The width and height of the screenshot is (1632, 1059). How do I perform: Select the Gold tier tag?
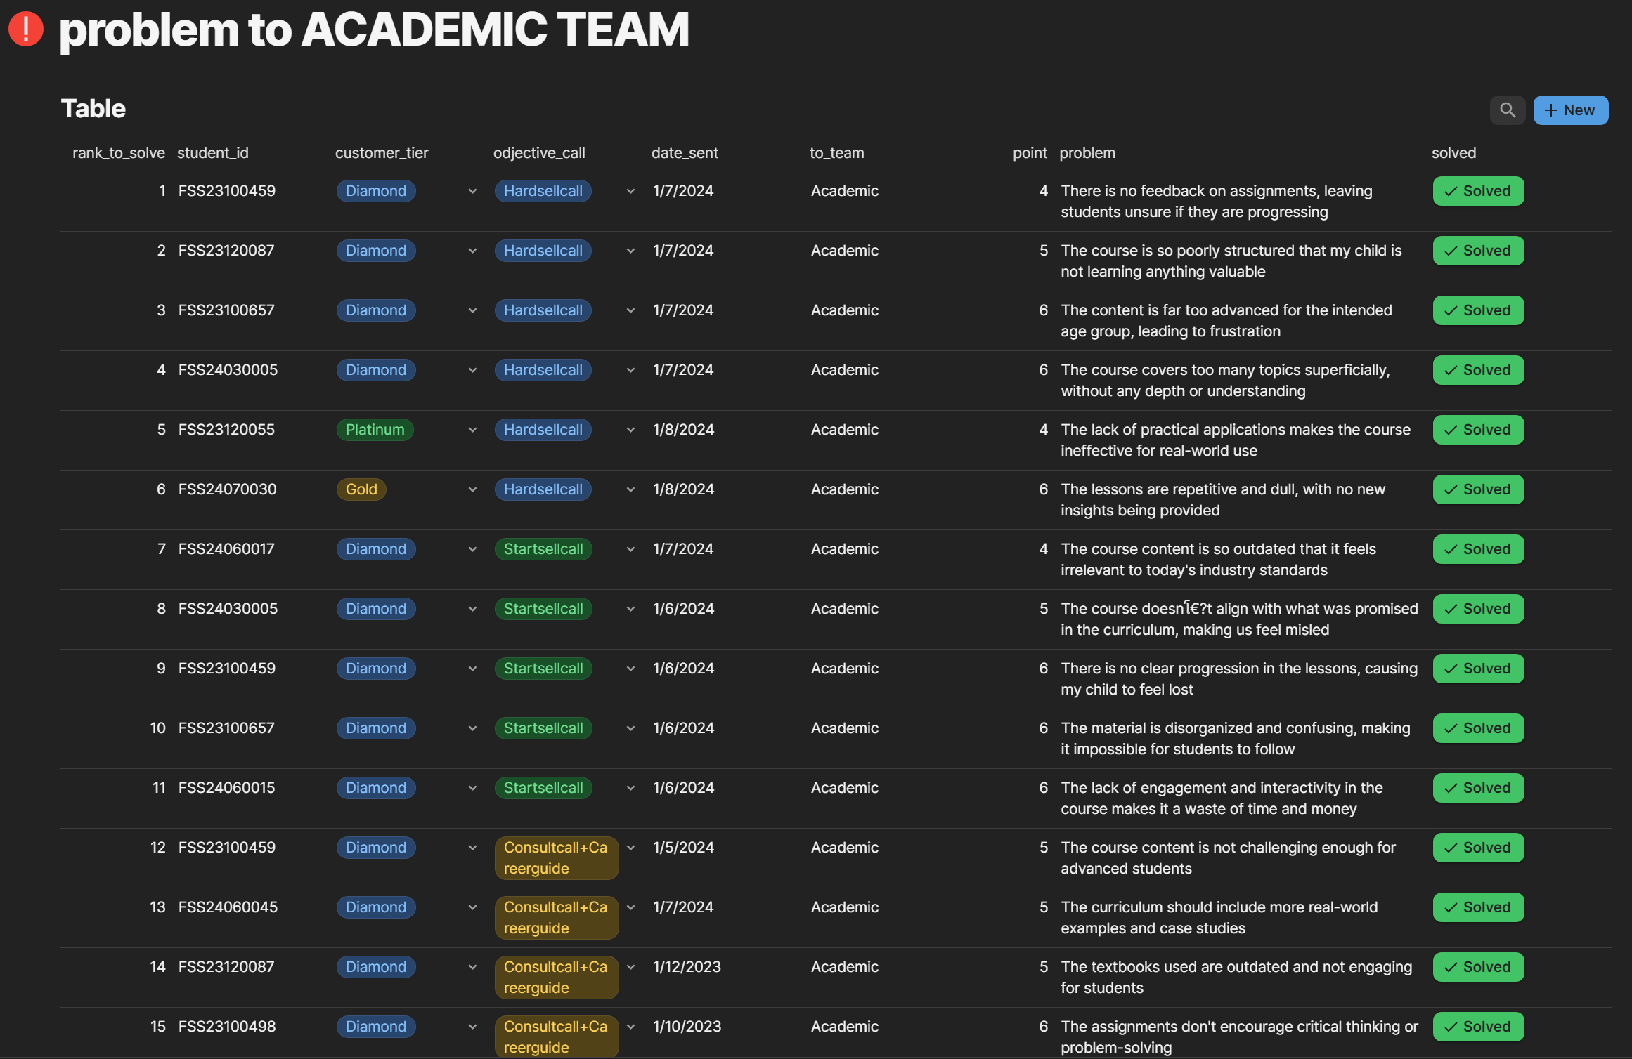(x=361, y=489)
